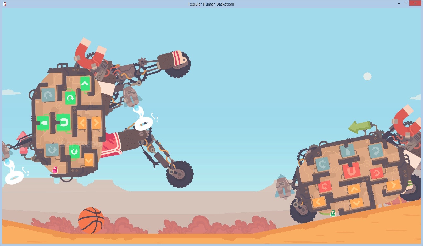Click the orange down-chevron button in the right robot
Viewport: 423px width, 246px height.
(356, 203)
